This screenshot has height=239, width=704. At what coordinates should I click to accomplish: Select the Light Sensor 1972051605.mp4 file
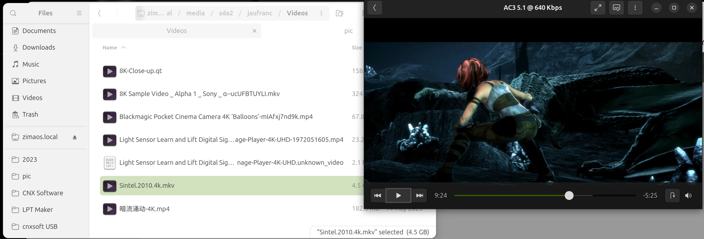pyautogui.click(x=232, y=140)
